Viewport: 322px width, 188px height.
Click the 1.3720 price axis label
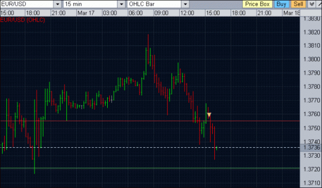click(x=312, y=169)
